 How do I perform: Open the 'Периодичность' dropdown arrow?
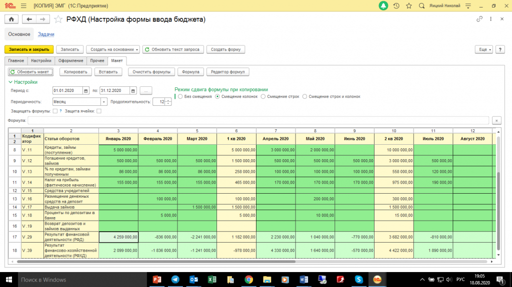click(104, 102)
